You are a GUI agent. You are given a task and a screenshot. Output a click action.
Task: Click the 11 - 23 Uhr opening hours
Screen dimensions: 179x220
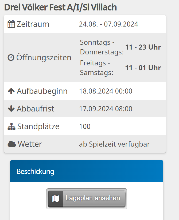pos(143,47)
